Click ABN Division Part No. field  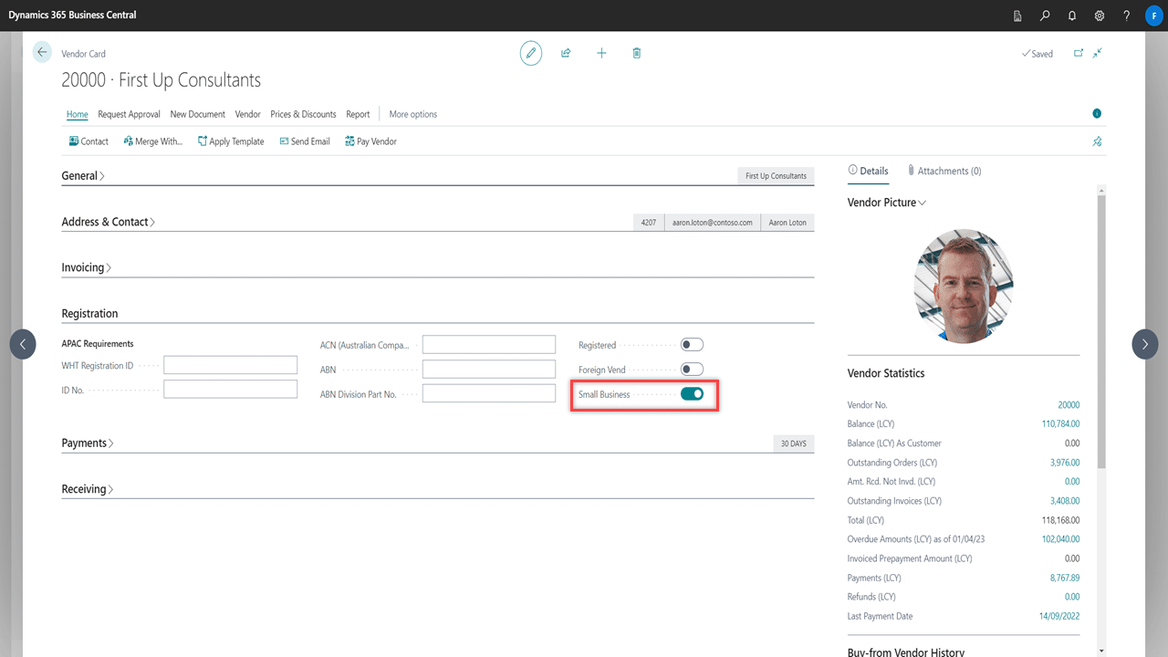tap(489, 393)
